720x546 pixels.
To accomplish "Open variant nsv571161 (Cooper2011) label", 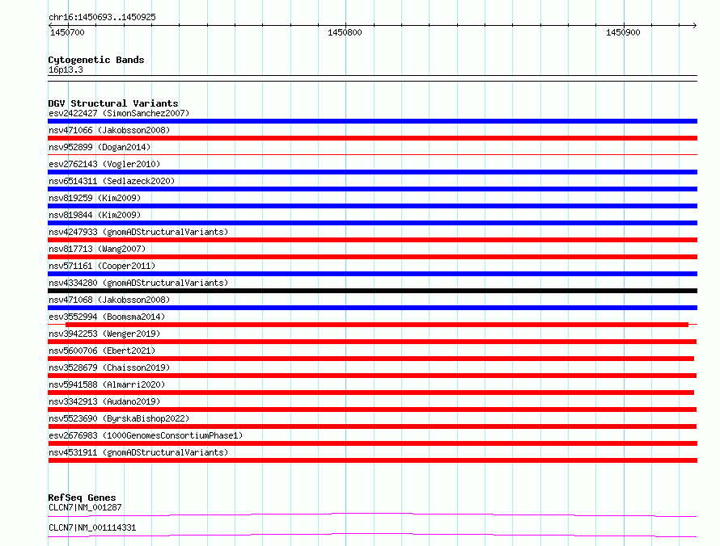I will pos(102,266).
